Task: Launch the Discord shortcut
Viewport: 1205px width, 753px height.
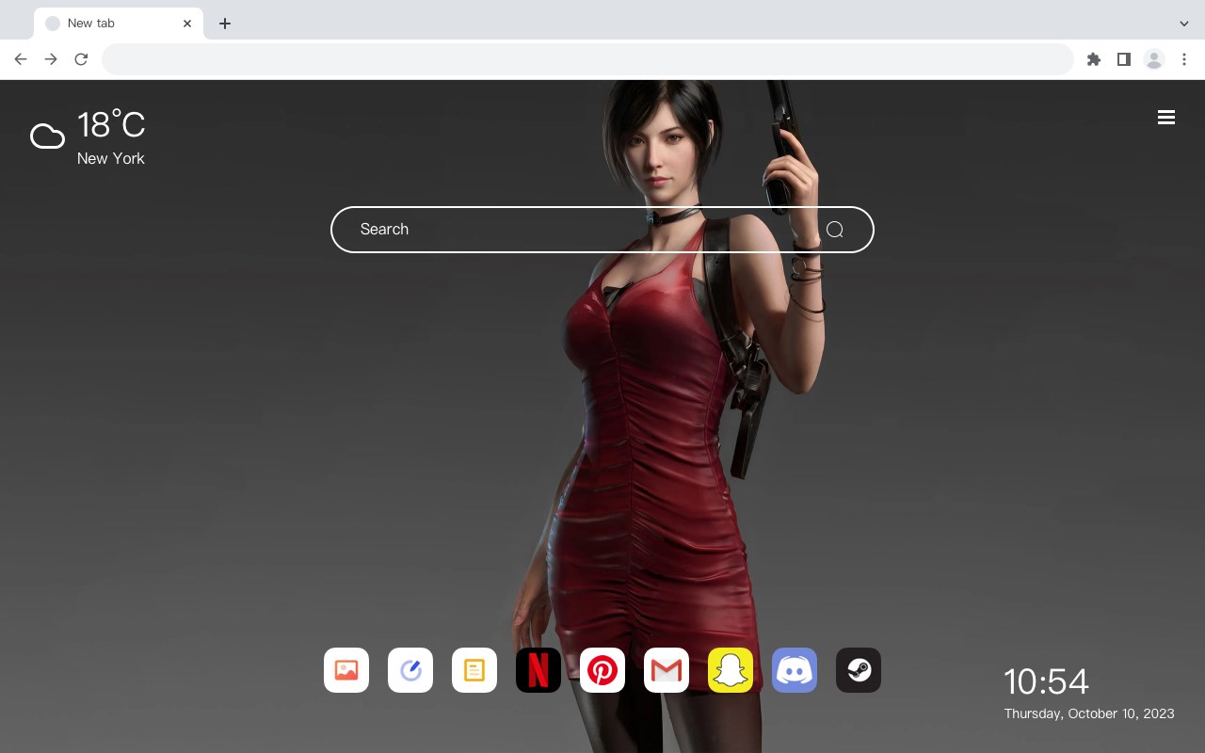Action: [x=795, y=670]
